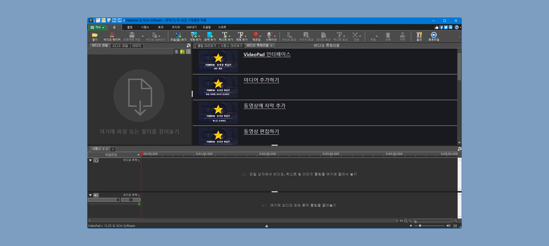The height and width of the screenshot is (246, 549).
Task: Open the 레코딩 dropdown arrow
Action: point(260,36)
